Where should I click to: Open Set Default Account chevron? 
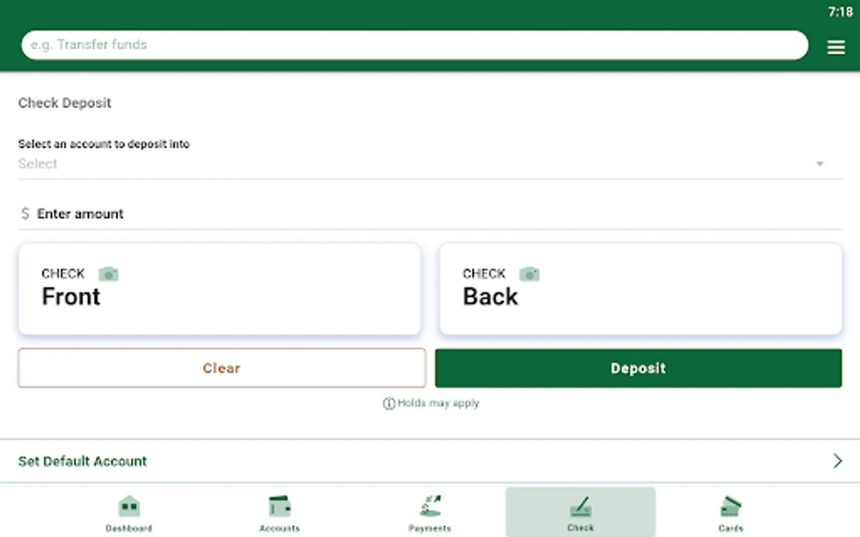(837, 461)
